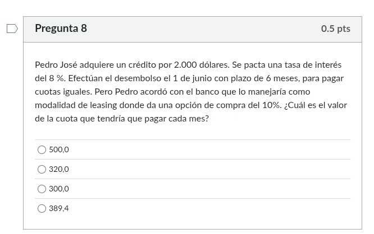This screenshot has width=374, height=234.
Task: Click the 8 % interest rate text
Action: [x=55, y=78]
